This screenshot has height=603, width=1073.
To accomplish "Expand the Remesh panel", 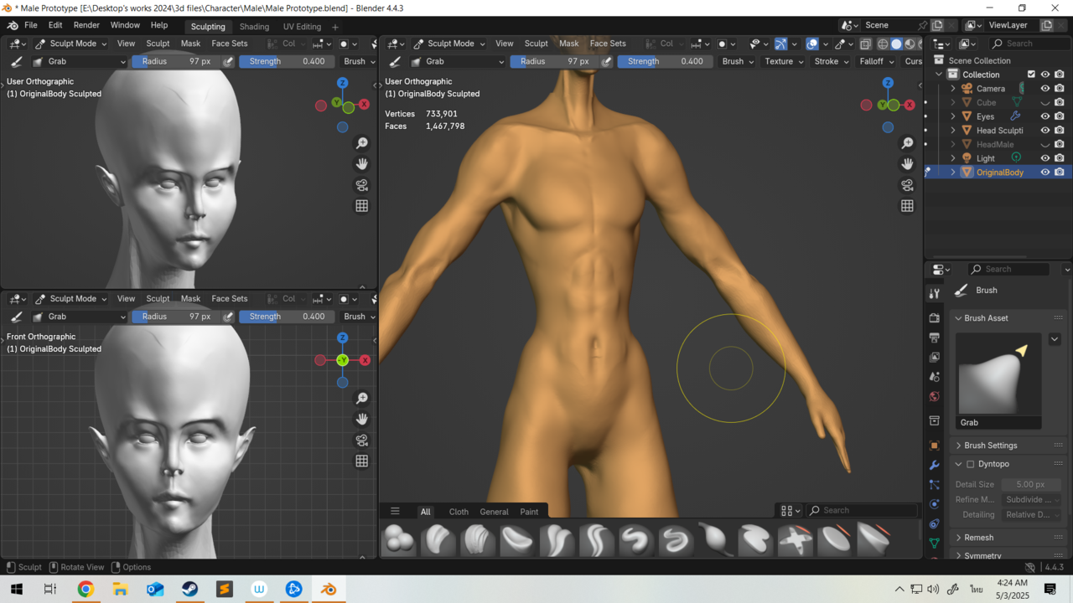I will pyautogui.click(x=978, y=538).
